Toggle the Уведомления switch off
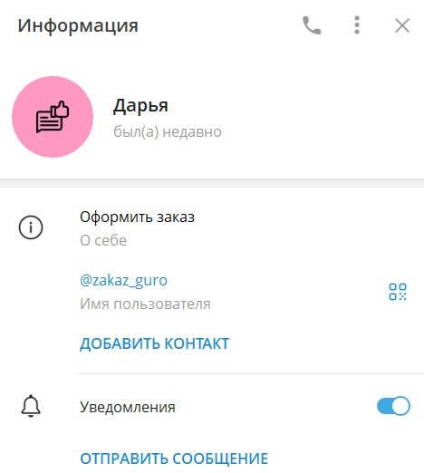 [393, 406]
